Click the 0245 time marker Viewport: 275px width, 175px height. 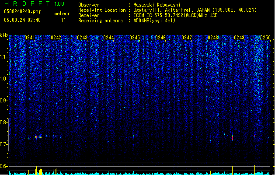[x=135, y=38]
